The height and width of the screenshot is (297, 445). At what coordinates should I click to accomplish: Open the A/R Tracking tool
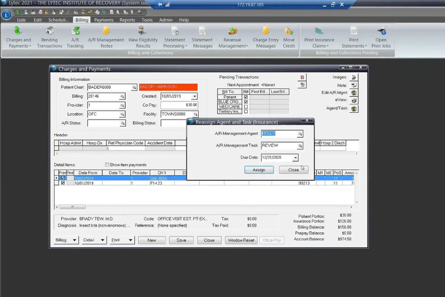75,36
